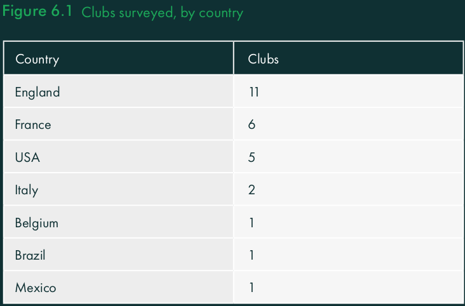Select the 'Clubs surveyed, by country' caption
This screenshot has width=465, height=306.
pos(162,13)
